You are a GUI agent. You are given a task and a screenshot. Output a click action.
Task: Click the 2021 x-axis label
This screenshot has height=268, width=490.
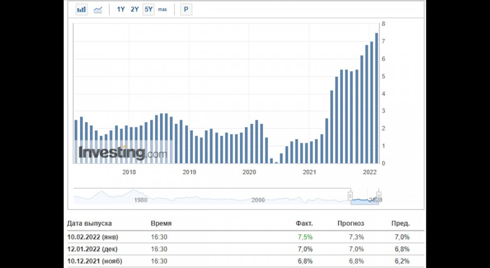(x=309, y=172)
